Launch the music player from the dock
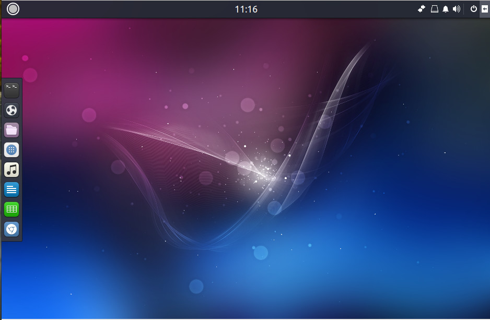490x320 pixels. click(x=11, y=170)
